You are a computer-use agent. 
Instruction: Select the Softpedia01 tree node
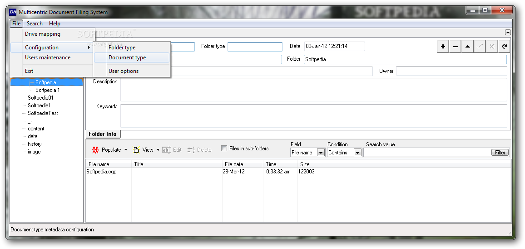click(40, 98)
